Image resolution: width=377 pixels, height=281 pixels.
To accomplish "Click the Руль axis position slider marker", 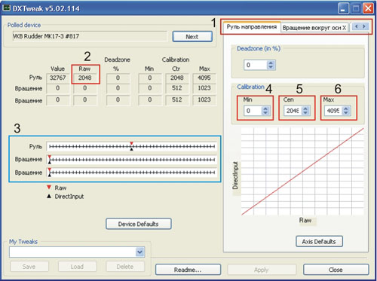I will pos(131,146).
